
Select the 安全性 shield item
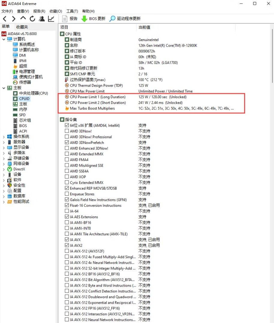click(19, 185)
